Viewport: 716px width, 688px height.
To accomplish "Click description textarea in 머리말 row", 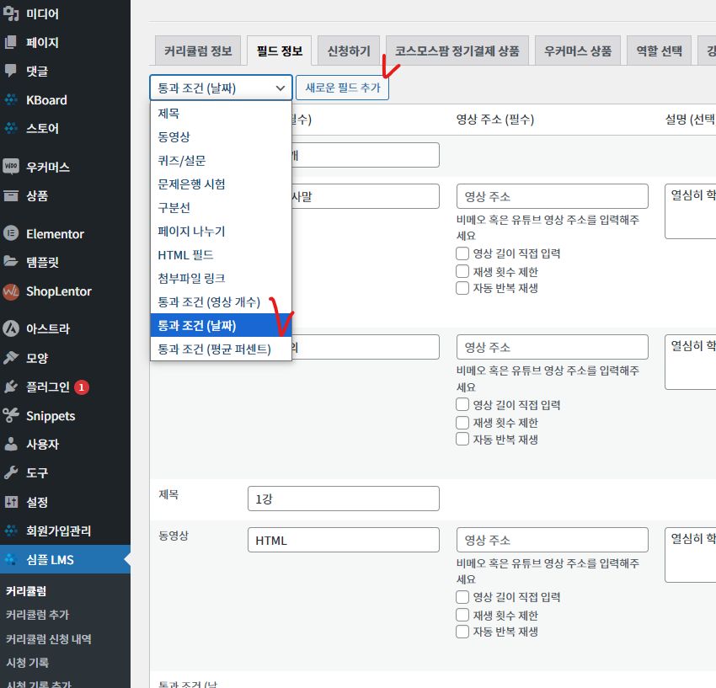I will pos(691,211).
